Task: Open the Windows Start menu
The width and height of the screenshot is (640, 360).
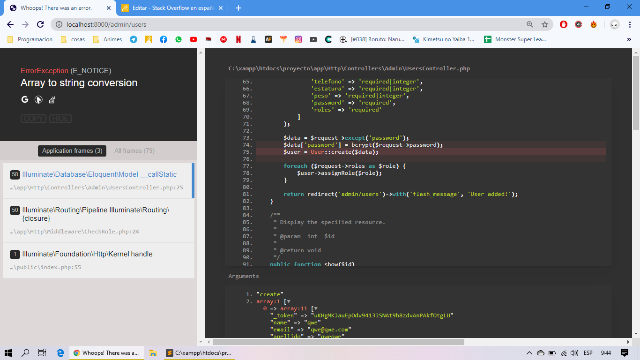Action: pos(8,352)
